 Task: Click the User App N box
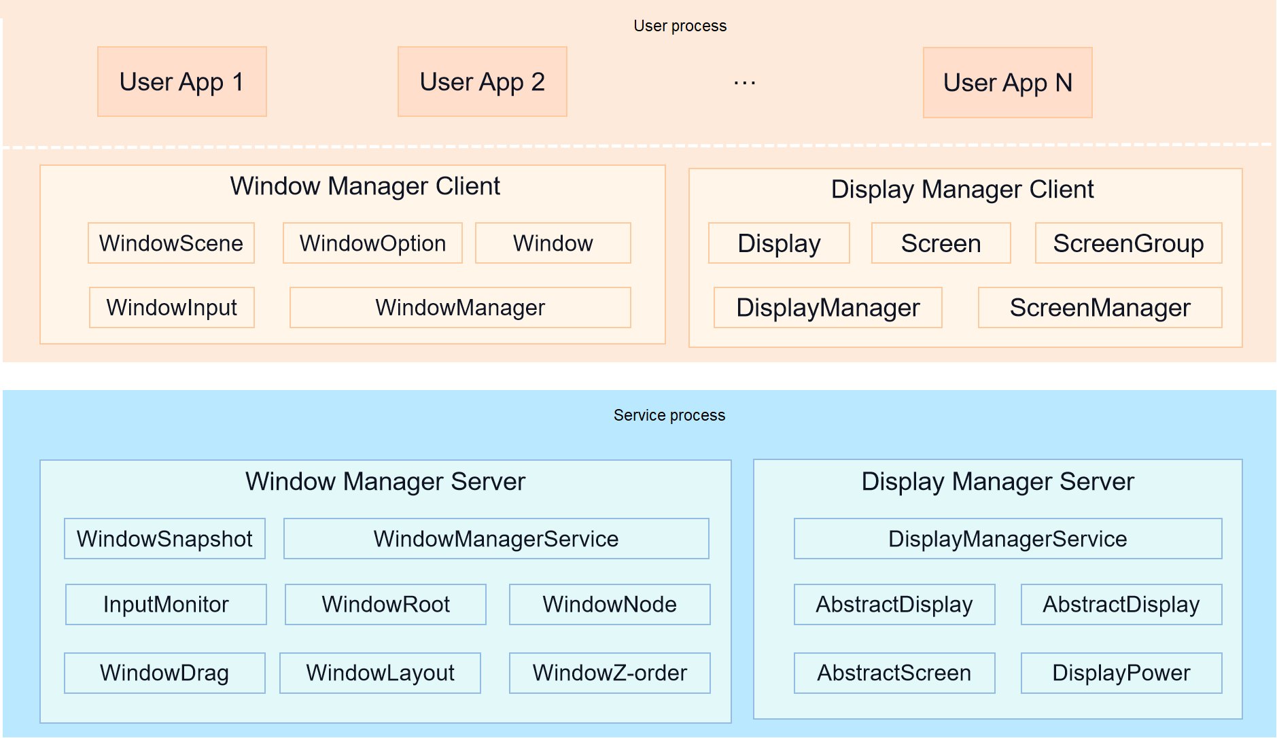point(1008,82)
